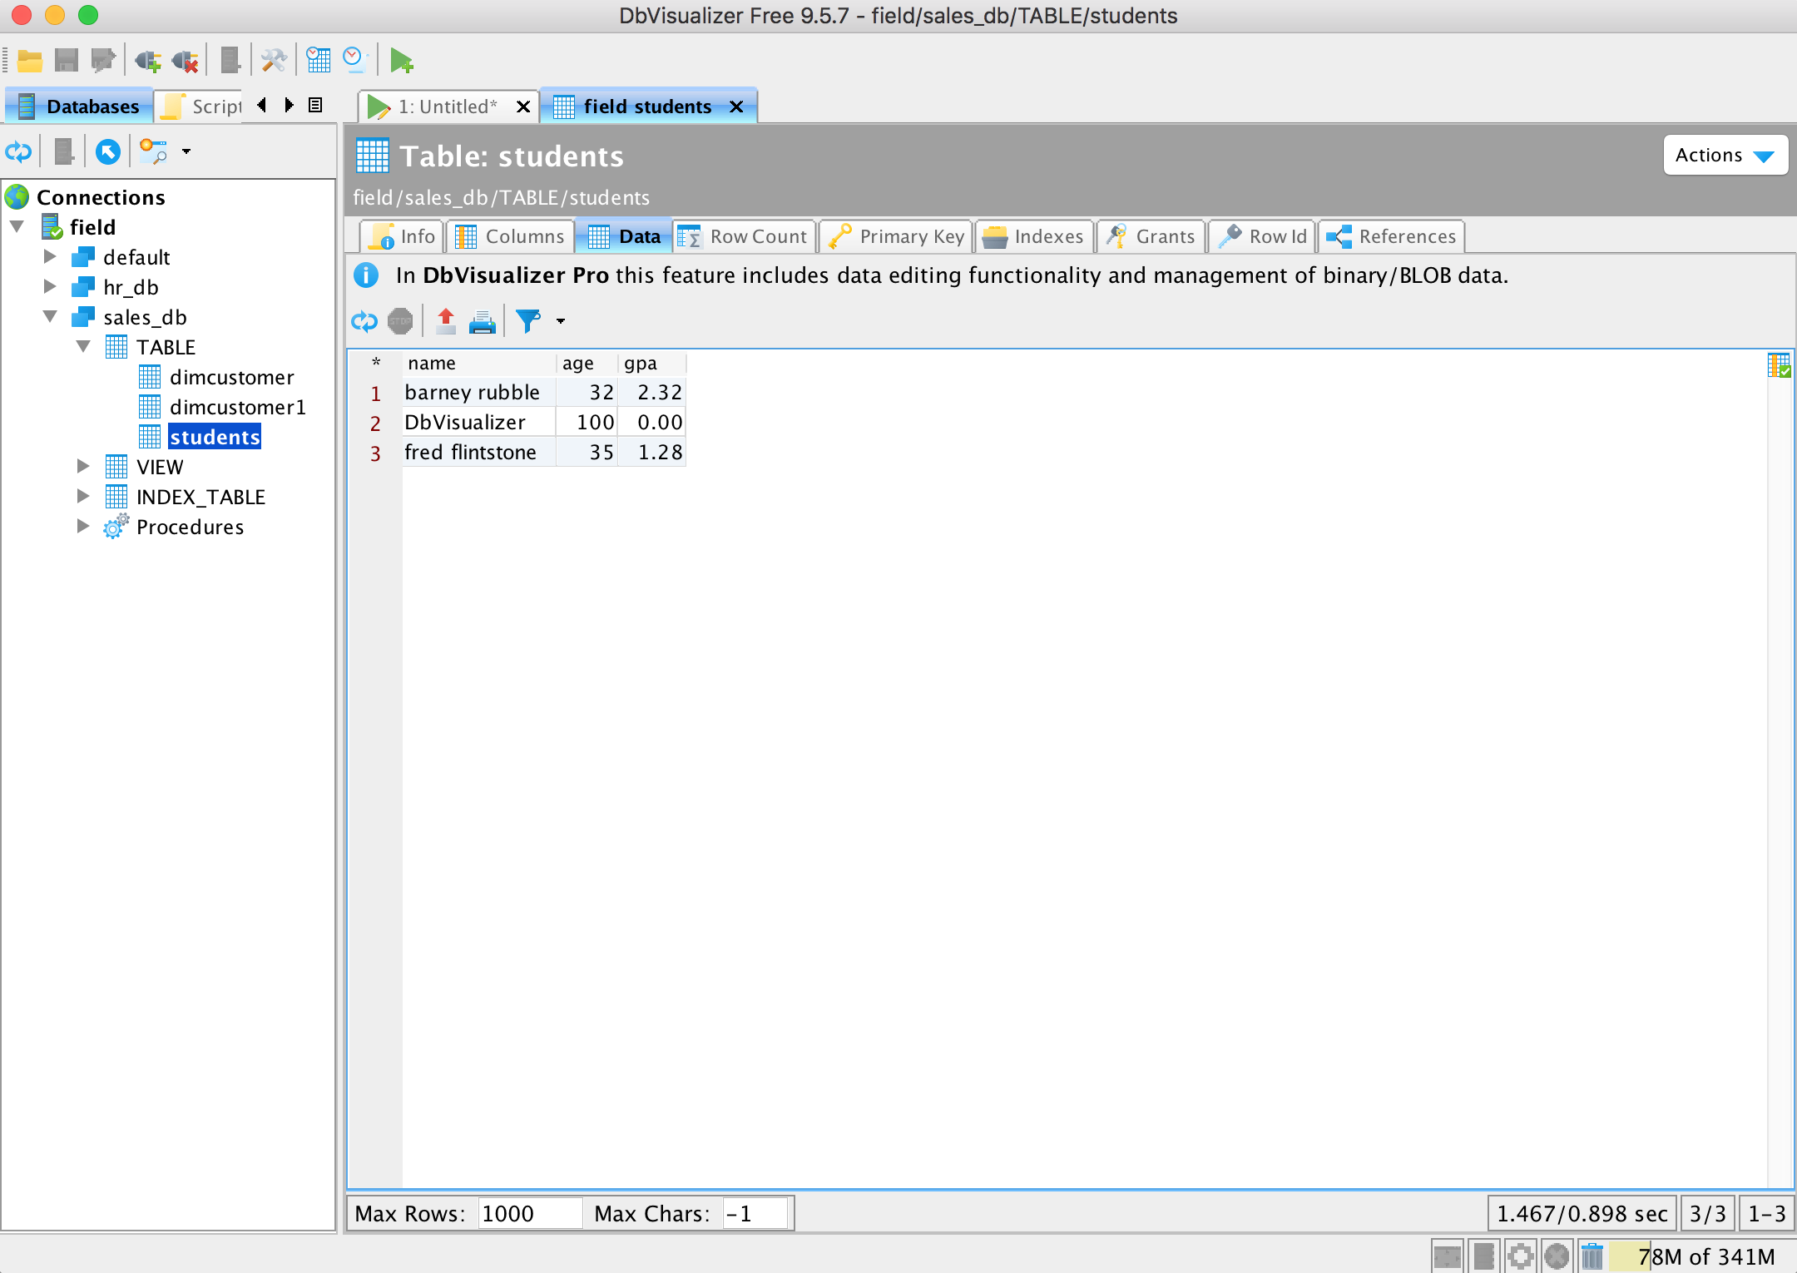Click the Create New Connection plug icon

click(148, 61)
